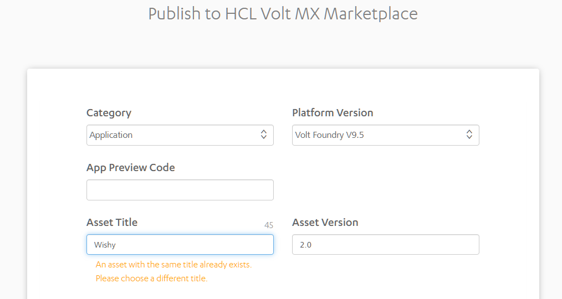Viewport: 562px width, 299px height.
Task: Click the Publish to HCL Volt MX Marketplace heading
Action: (x=283, y=14)
